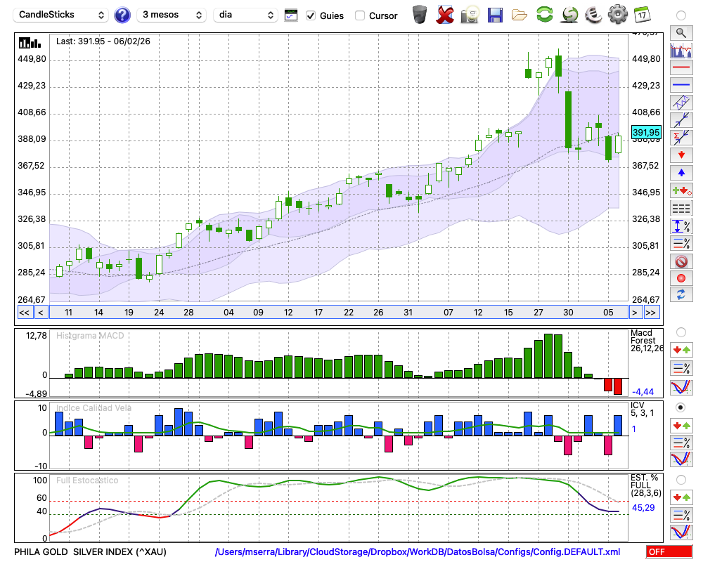Click the magnifying glass zoom tool
This screenshot has height=562, width=703.
(x=681, y=32)
